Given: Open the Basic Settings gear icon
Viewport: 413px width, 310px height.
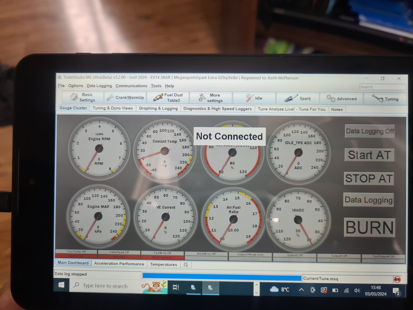Looking at the screenshot, I should pyautogui.click(x=74, y=97).
